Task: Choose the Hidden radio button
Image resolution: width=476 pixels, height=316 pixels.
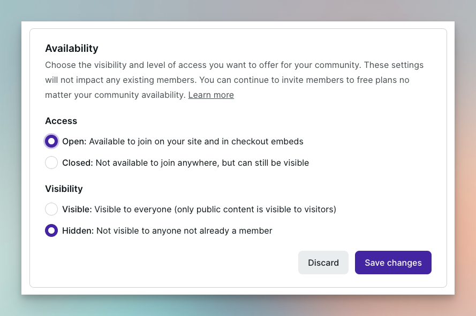Action: 51,231
